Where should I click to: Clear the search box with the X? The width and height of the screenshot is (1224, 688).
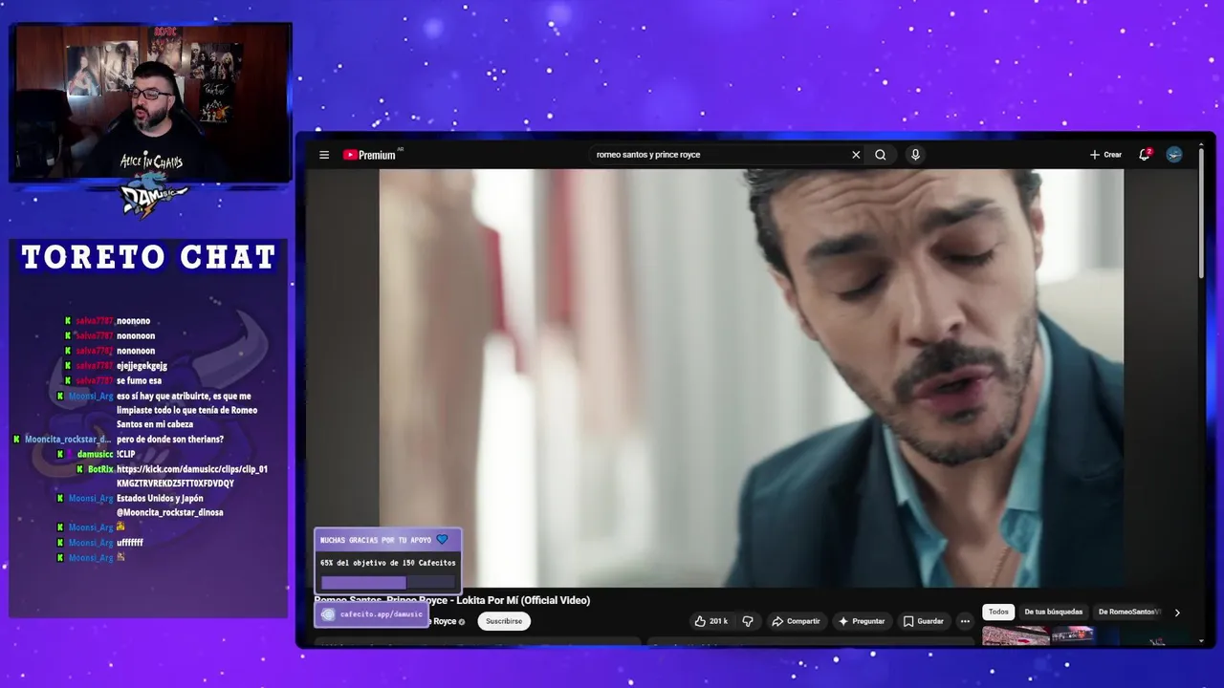(856, 155)
